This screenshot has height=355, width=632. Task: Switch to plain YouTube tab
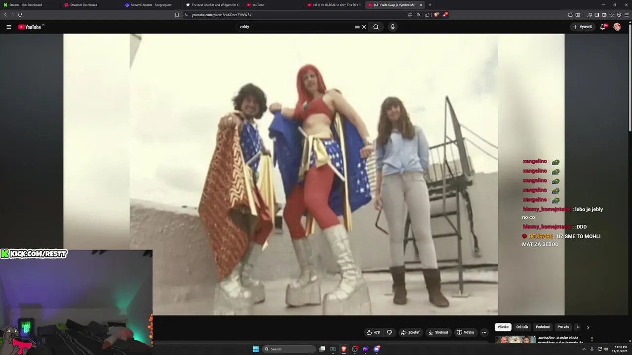click(x=273, y=5)
